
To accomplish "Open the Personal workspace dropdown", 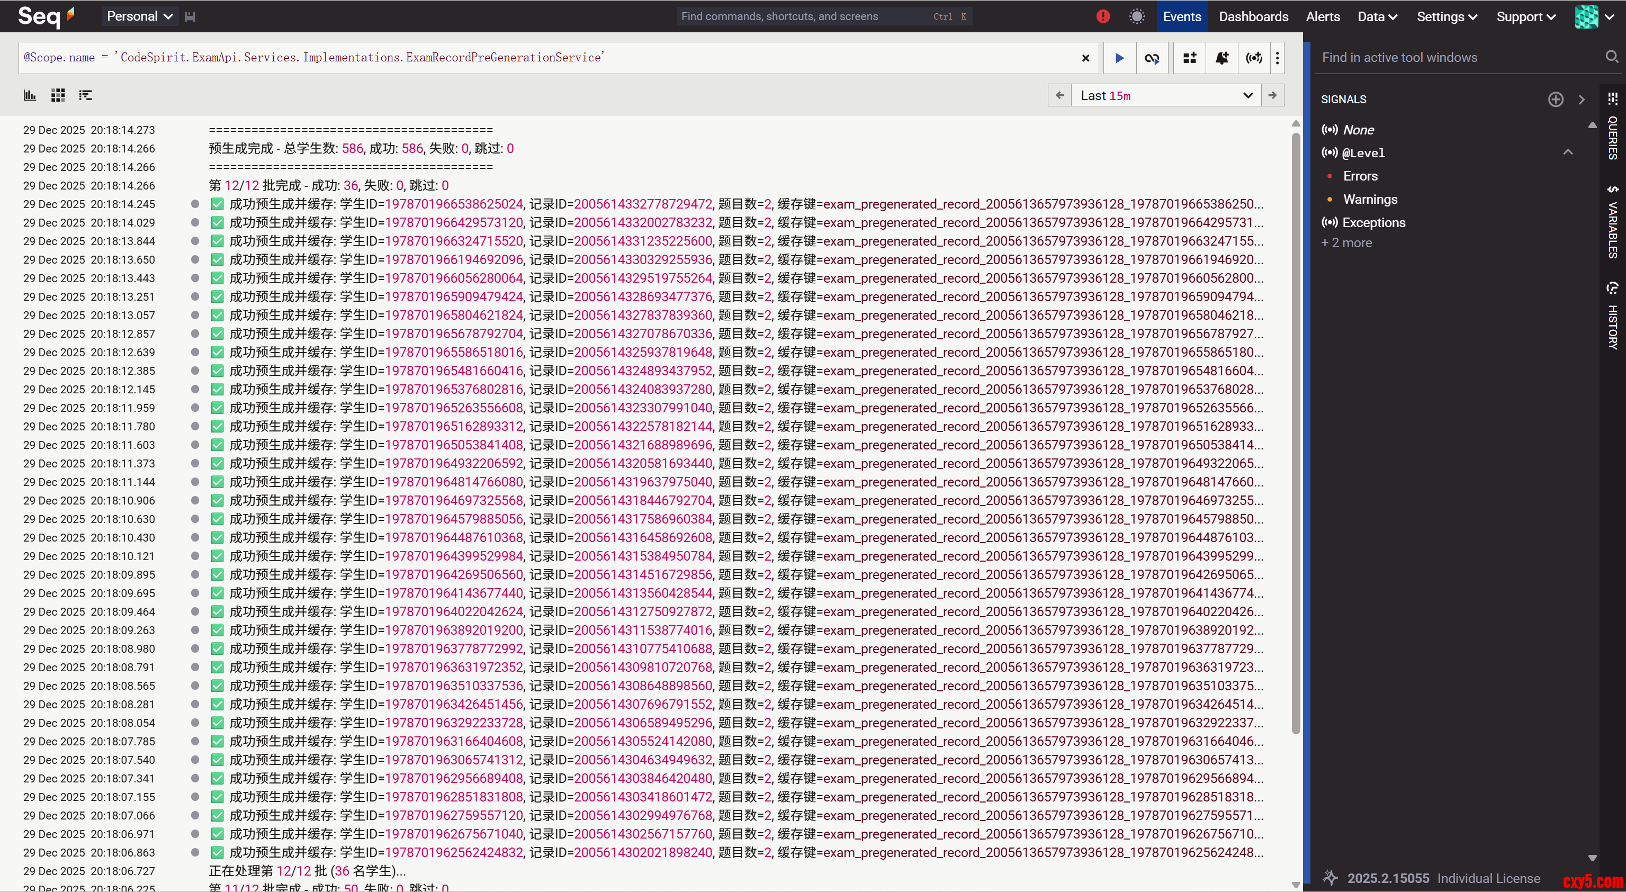I will [139, 16].
